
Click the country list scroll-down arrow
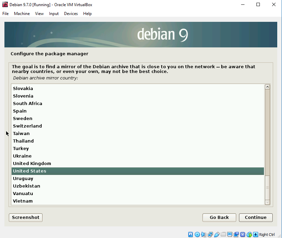[x=267, y=202]
